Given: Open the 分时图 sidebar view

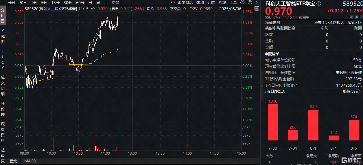Looking at the screenshot, I should (x=3, y=16).
